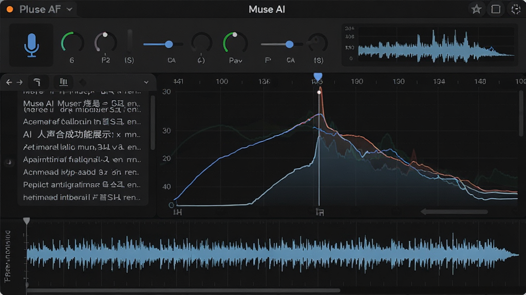Click the marker icon below the playhead line
Screen dimensions: 526x295
tap(320, 212)
